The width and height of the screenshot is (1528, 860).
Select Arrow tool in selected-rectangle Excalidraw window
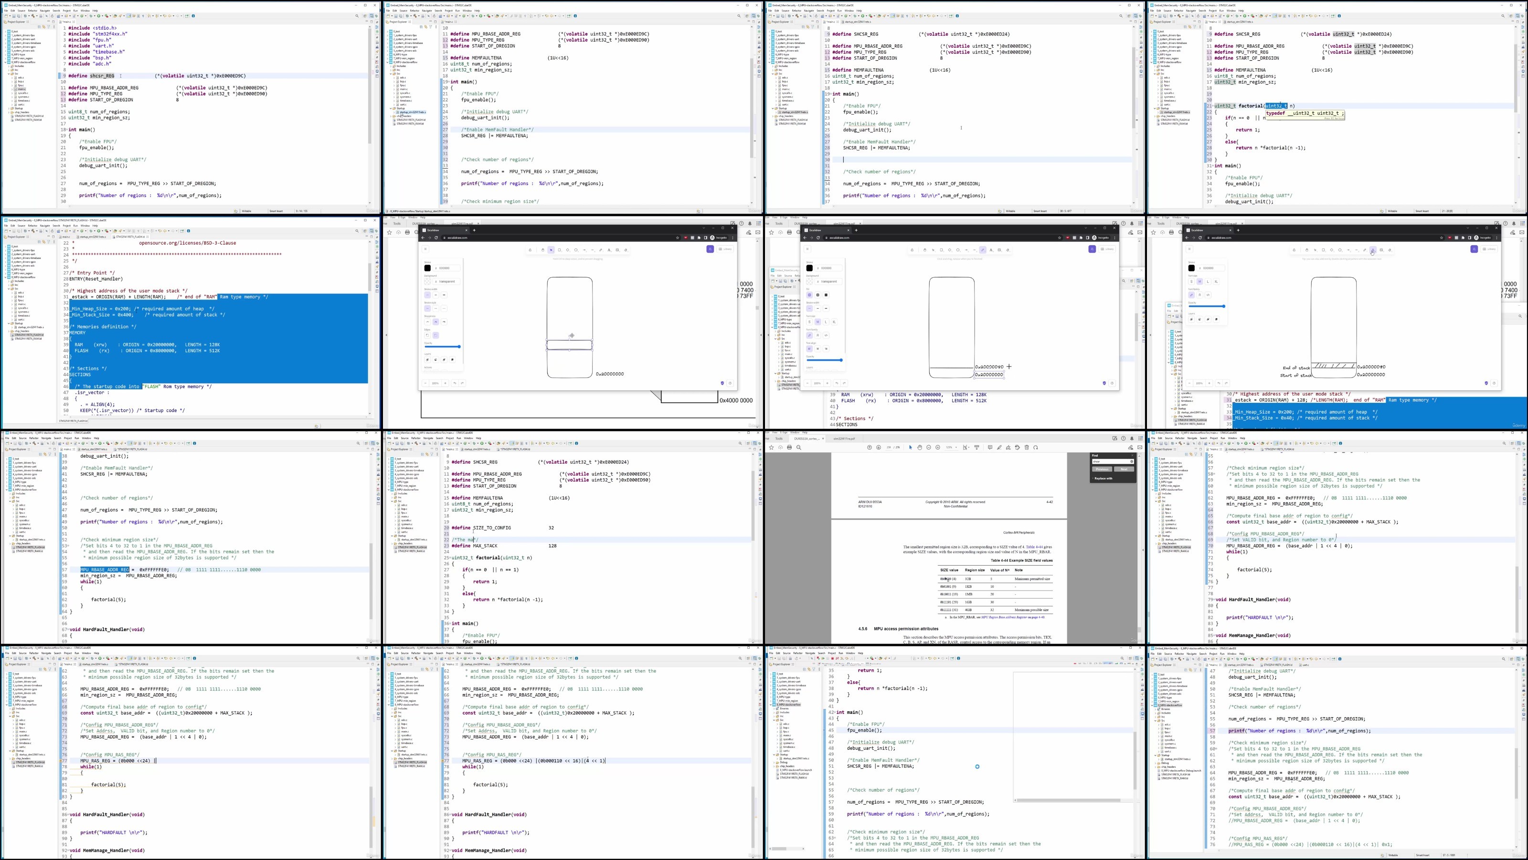tap(584, 250)
